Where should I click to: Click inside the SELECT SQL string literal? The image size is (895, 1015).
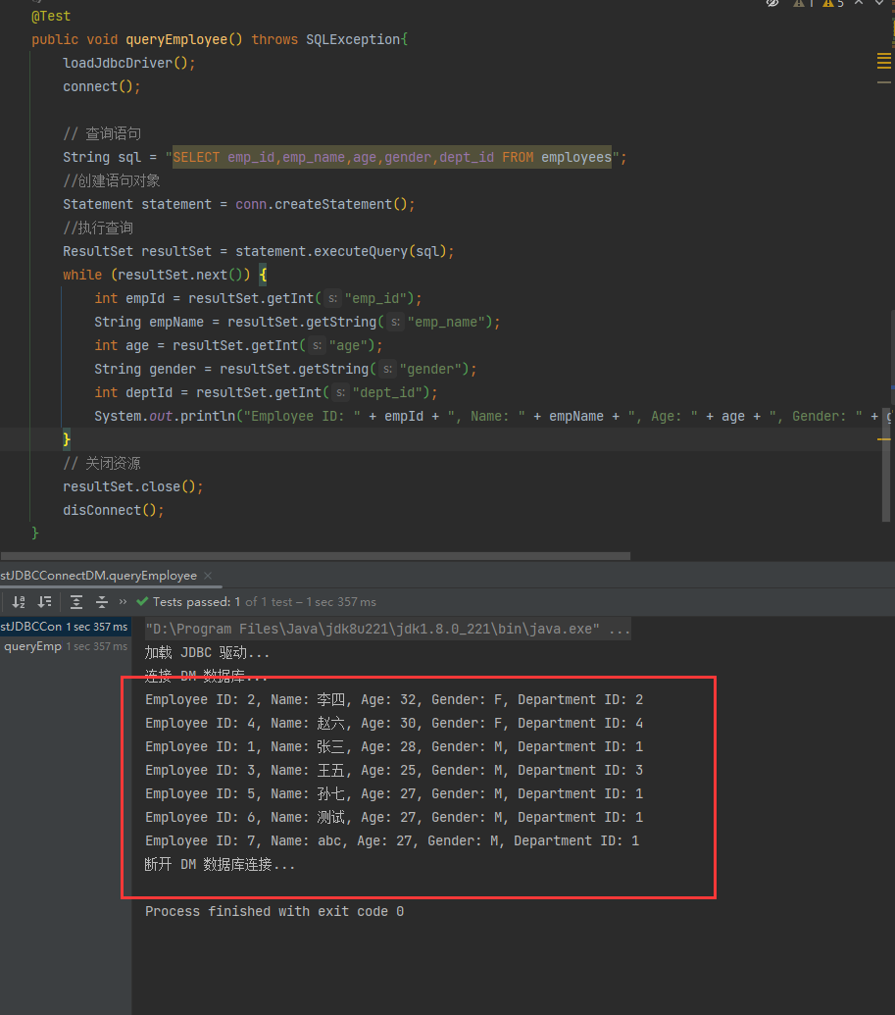click(391, 157)
